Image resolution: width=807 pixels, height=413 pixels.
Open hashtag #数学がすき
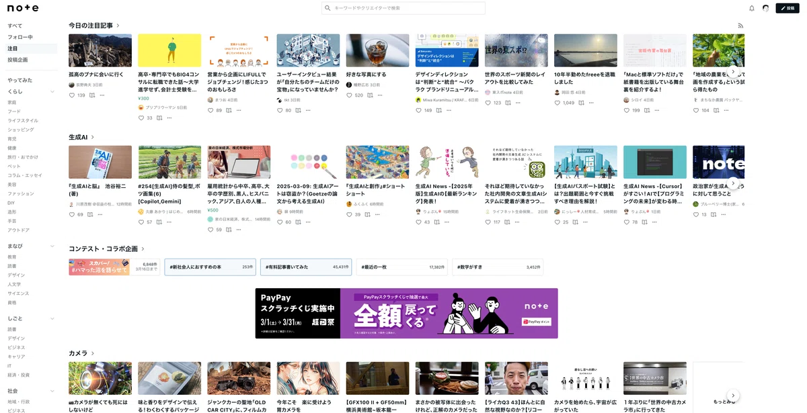click(498, 267)
